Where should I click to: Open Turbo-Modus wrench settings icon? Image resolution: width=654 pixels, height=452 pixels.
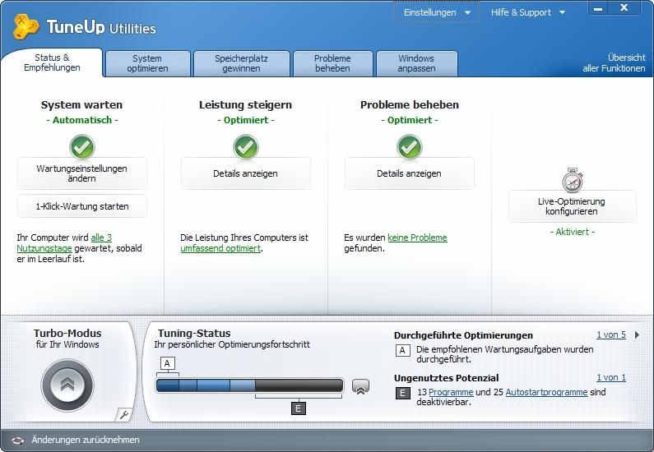123,414
